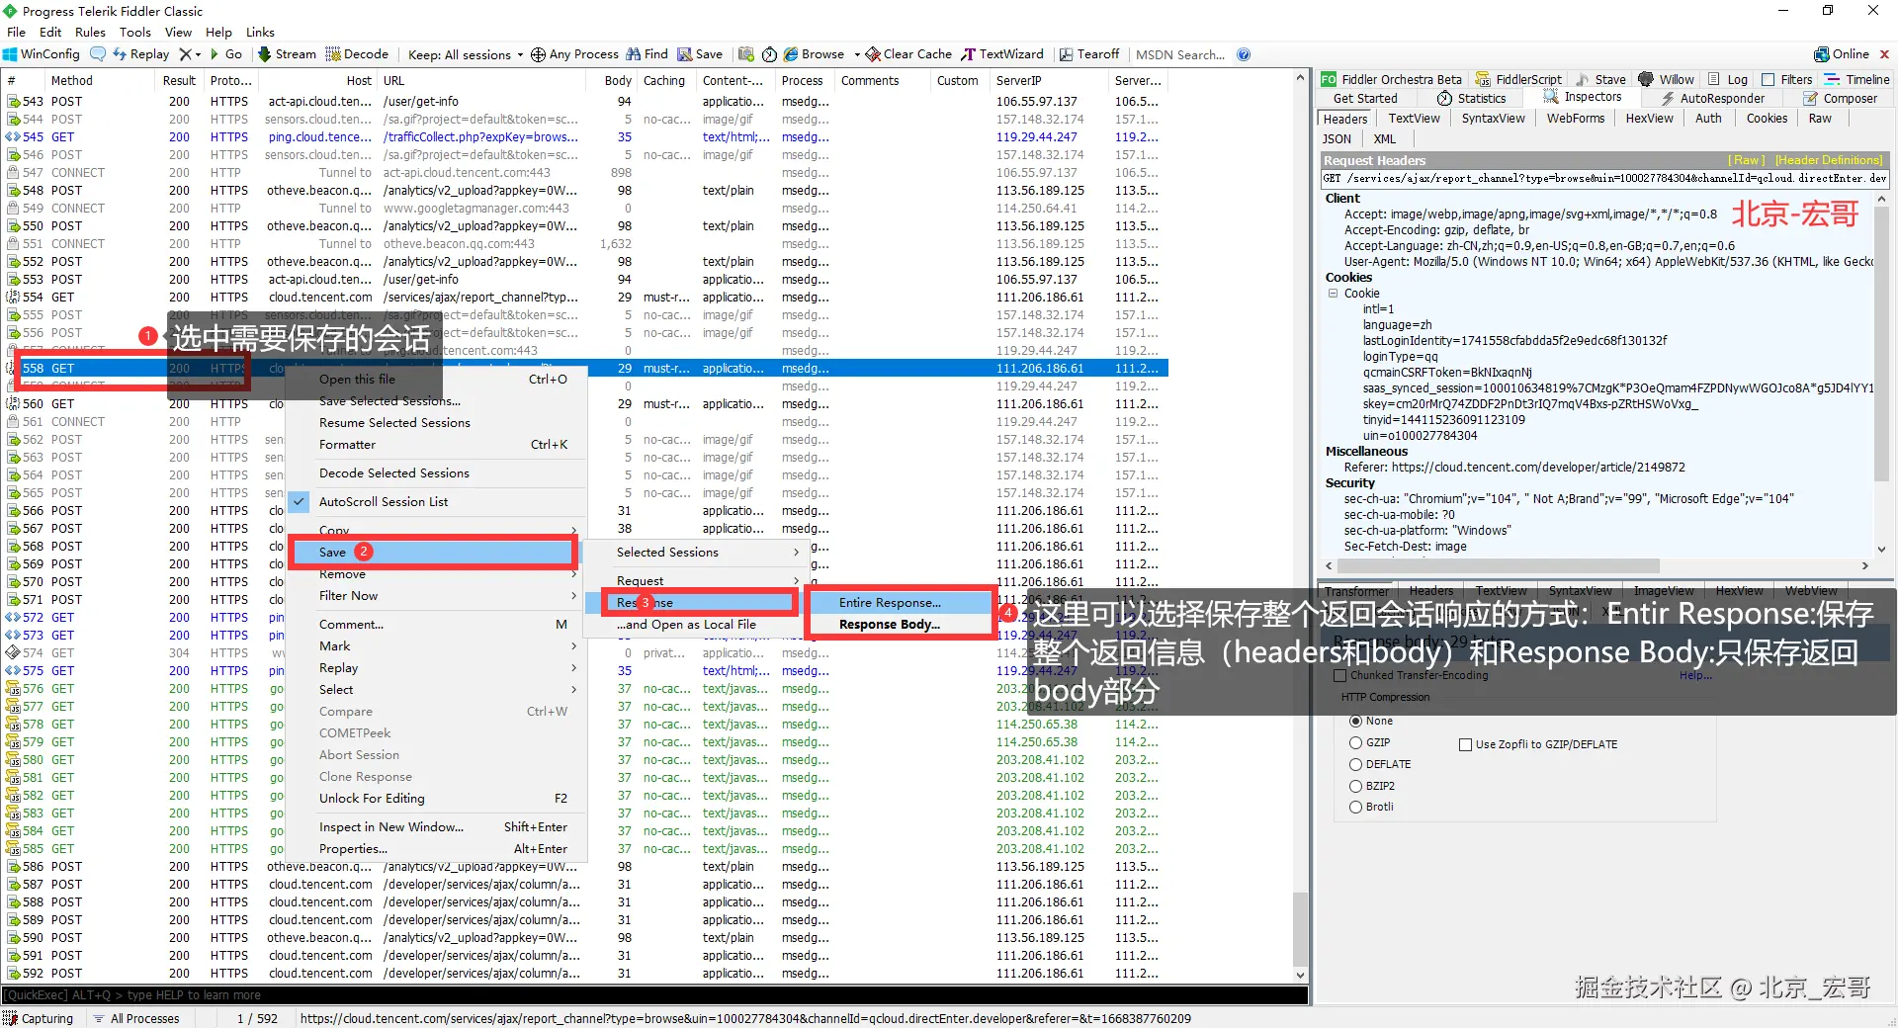
Task: Click the Remove (X) toolbar icon
Action: pyautogui.click(x=185, y=54)
